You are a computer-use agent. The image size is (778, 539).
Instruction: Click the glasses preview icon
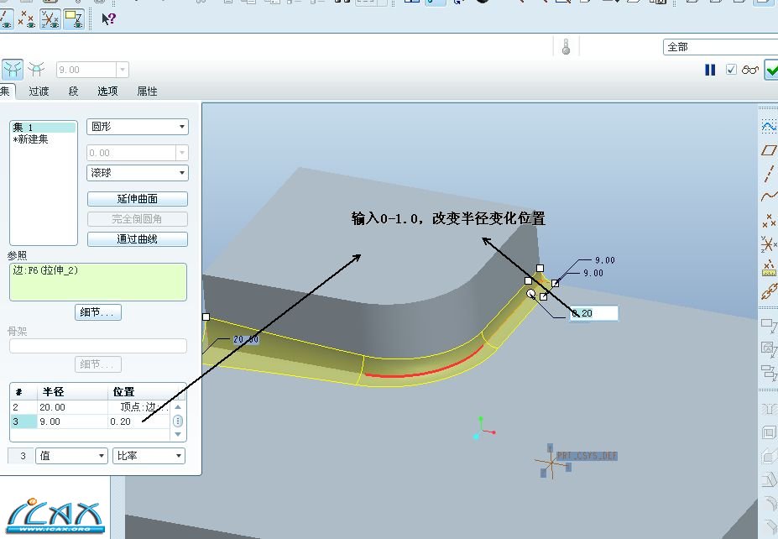tap(749, 70)
